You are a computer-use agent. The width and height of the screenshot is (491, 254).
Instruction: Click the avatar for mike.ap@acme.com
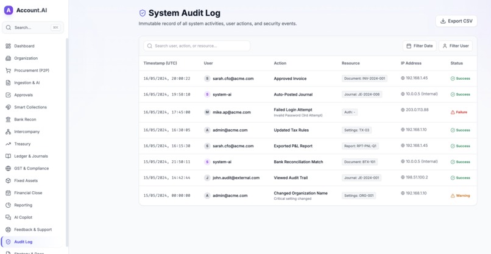[x=207, y=112]
